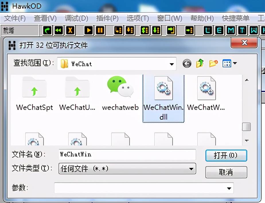Open the Executables list using the E icon
Screen dimensions: 265x203
point(219,30)
